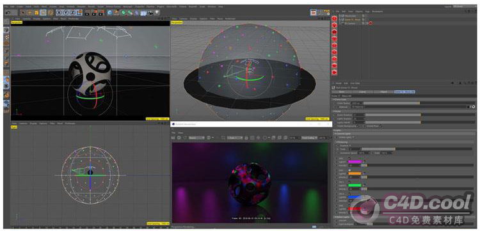480x231 pixels.
Task: Open User Data menu in Attribute Manager
Action: tap(355, 83)
